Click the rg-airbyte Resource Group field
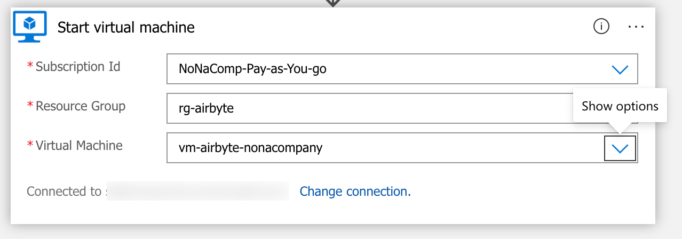The width and height of the screenshot is (682, 239). (x=368, y=109)
